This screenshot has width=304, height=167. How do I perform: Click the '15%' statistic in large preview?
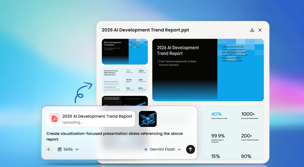(x=216, y=156)
